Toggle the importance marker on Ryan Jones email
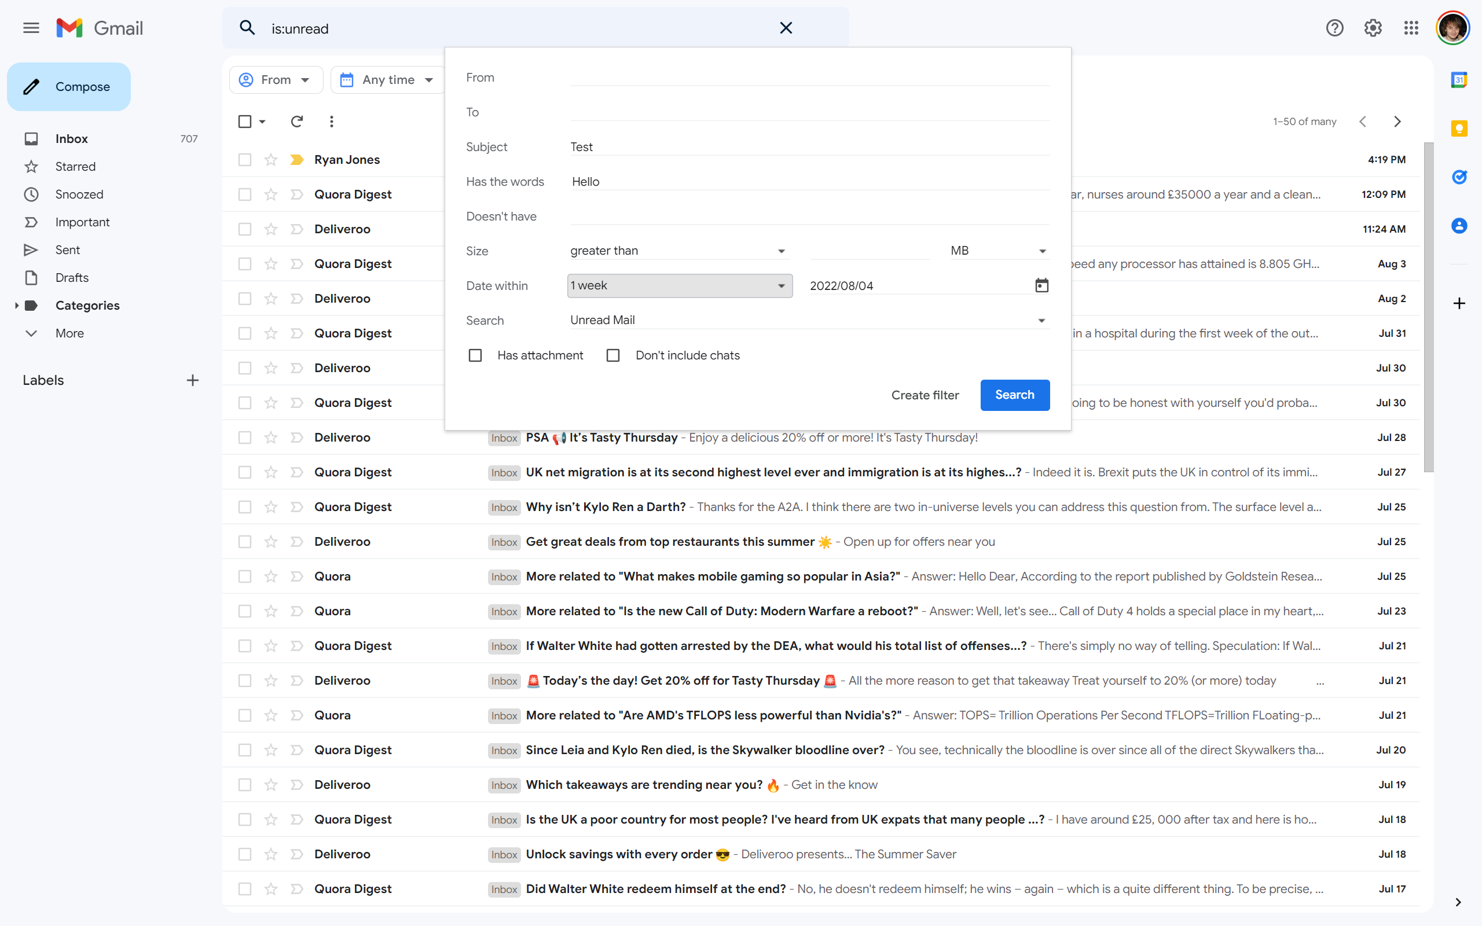 297,160
